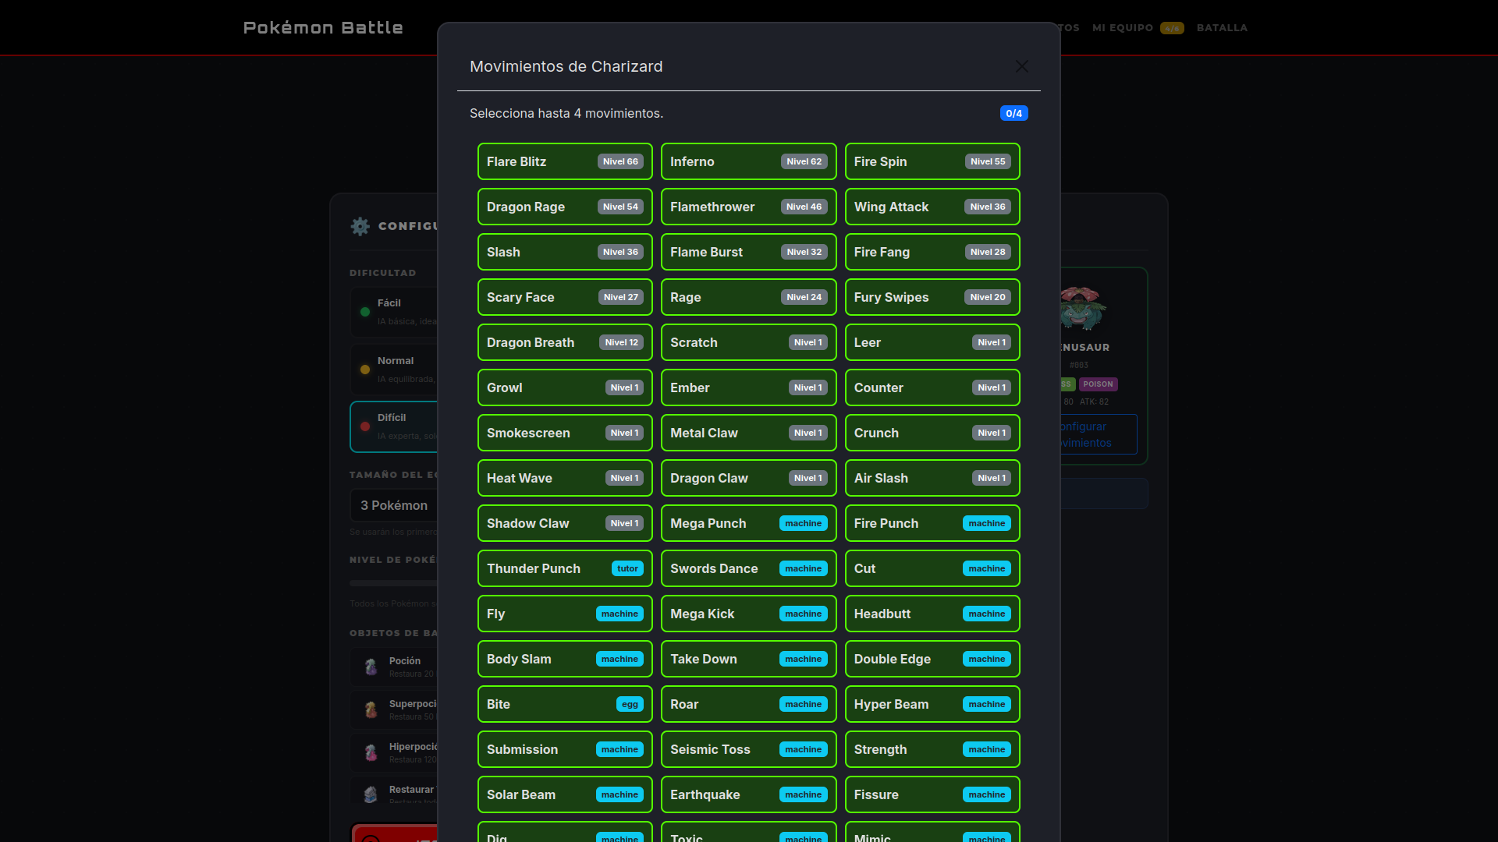Pick the Dragon Rage move
Viewport: 1498px width, 842px height.
565,207
